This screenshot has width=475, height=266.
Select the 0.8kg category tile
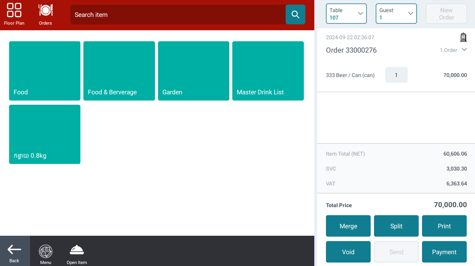45,134
